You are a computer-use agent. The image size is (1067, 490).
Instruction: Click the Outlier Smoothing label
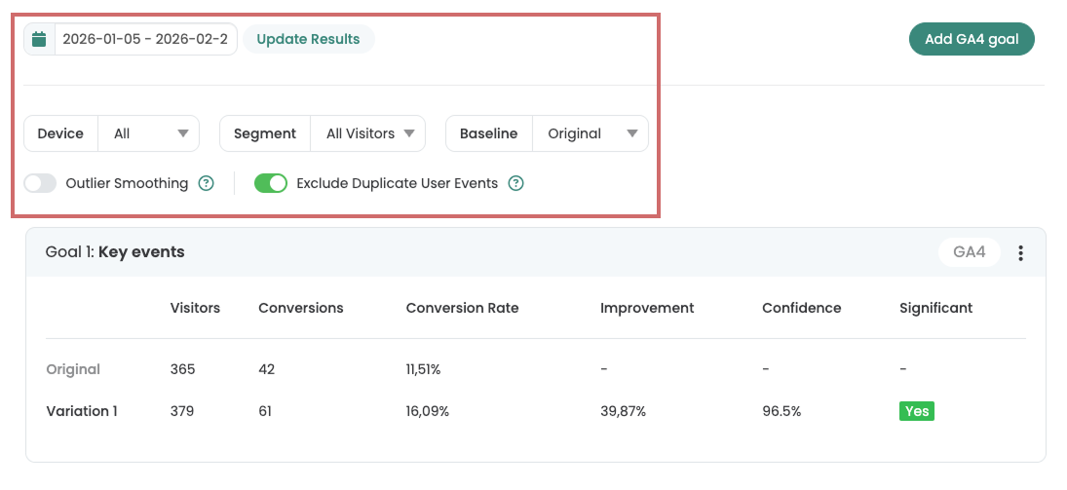tap(127, 184)
